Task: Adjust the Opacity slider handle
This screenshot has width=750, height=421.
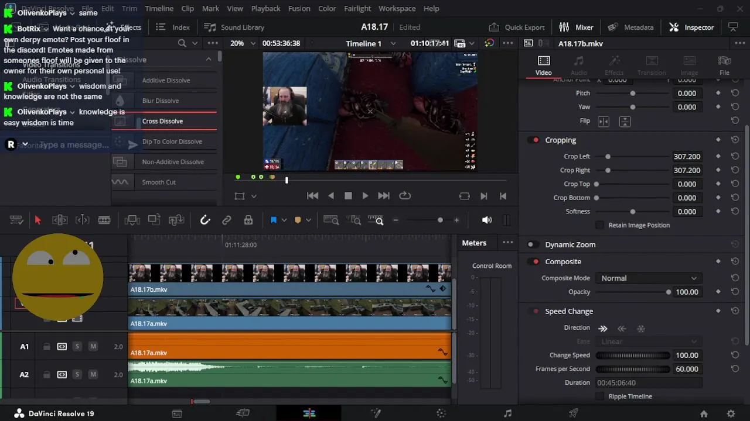Action: (669, 292)
